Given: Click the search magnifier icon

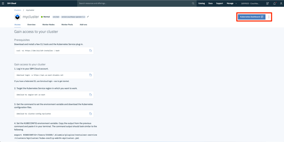Looking at the screenshot, I should (193, 3).
